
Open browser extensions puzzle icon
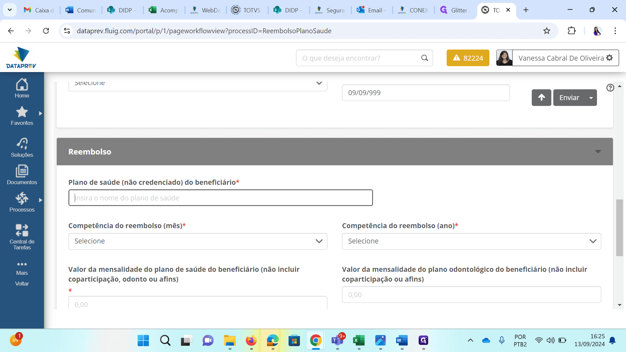(572, 31)
